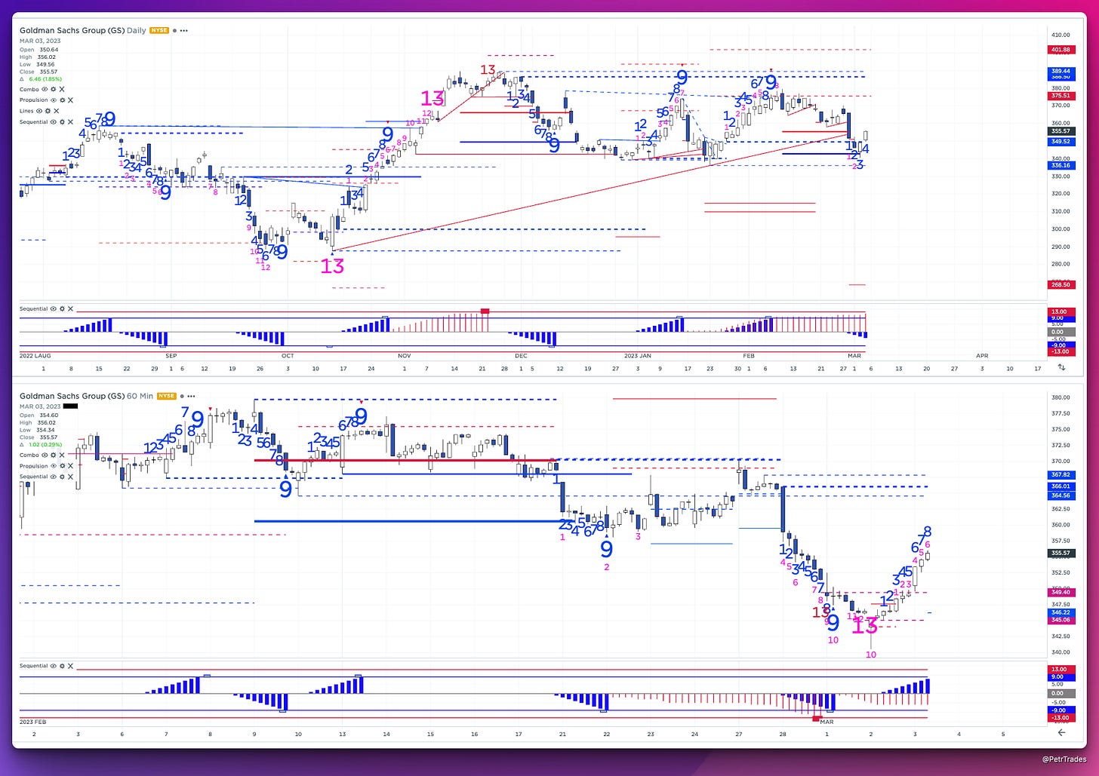This screenshot has height=776, width=1099.
Task: Click the 268.50 red level label
Action: pyautogui.click(x=1060, y=284)
